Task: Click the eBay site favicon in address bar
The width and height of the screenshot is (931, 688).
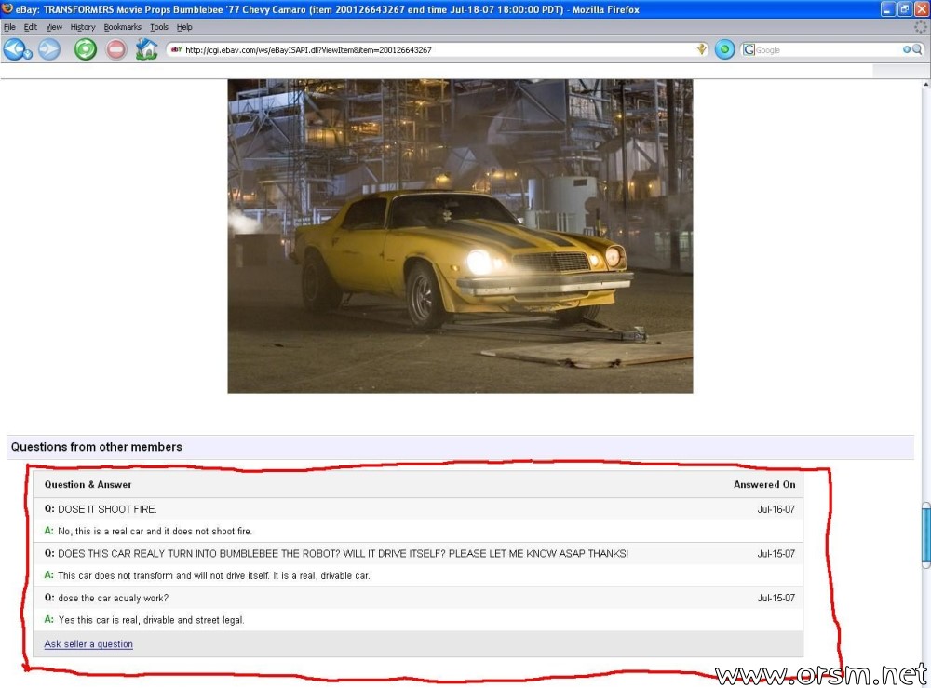Action: (176, 50)
